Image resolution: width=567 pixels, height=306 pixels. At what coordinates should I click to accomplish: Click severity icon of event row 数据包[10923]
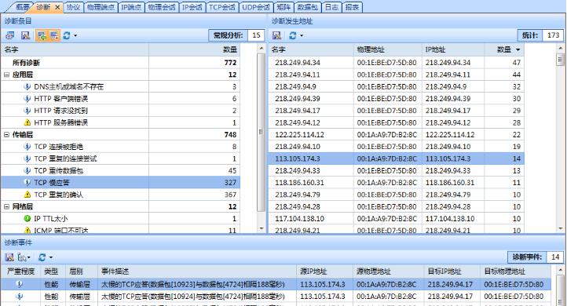20,284
